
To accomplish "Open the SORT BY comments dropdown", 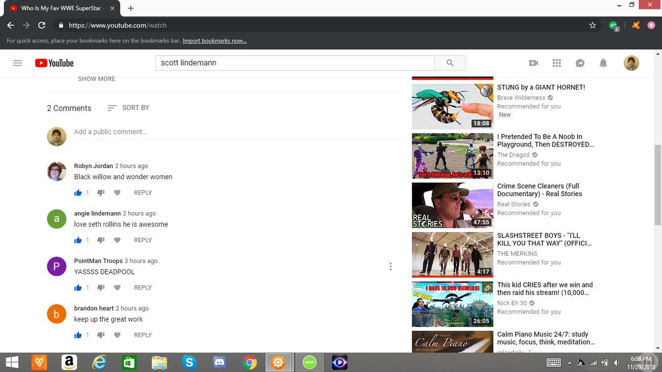I will pyautogui.click(x=129, y=108).
